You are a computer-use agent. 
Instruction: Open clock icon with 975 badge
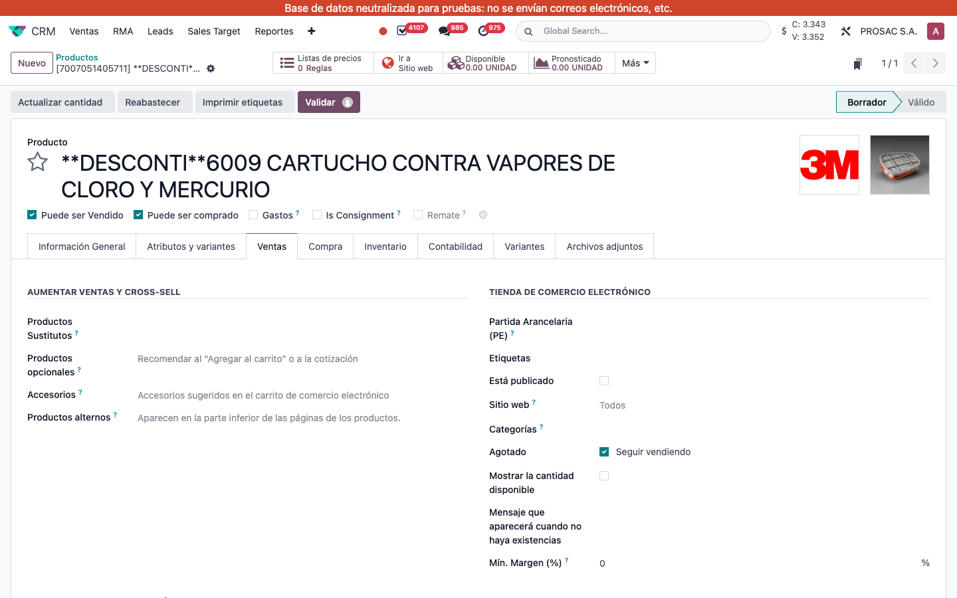pyautogui.click(x=483, y=31)
